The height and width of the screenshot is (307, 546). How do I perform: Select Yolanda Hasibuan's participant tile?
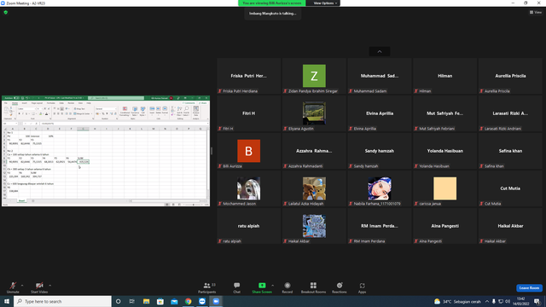click(445, 151)
